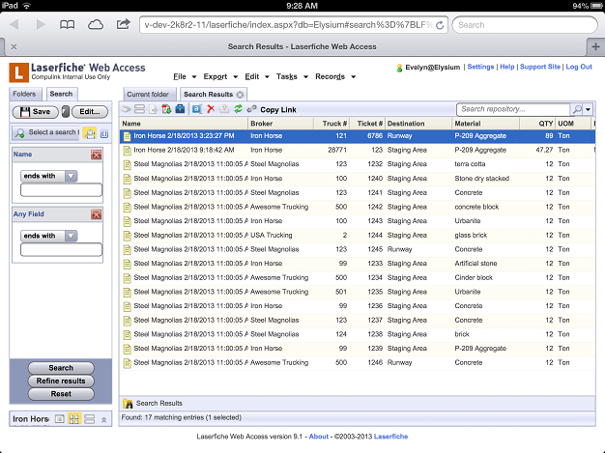Toggle the thumbnails view icon in preview pane

coord(74,419)
